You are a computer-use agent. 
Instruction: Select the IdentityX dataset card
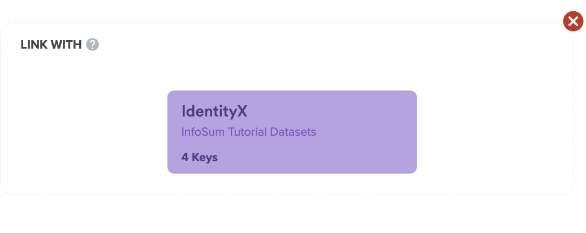click(292, 132)
